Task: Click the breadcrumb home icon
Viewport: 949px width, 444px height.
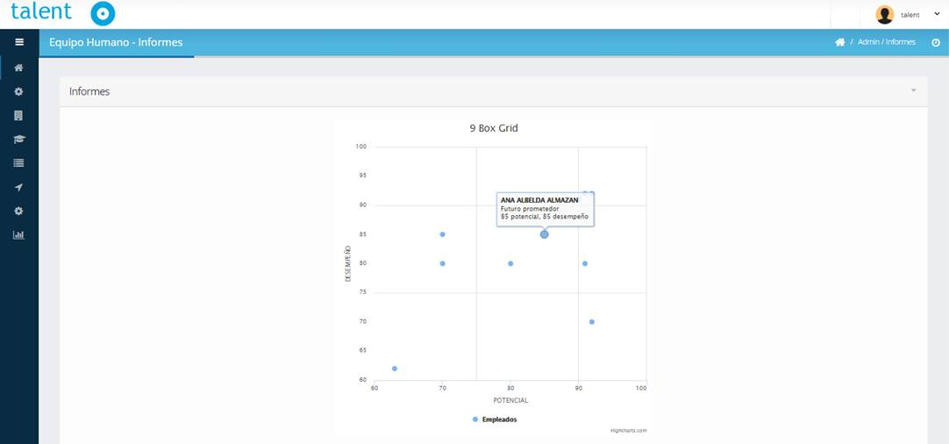Action: coord(839,42)
